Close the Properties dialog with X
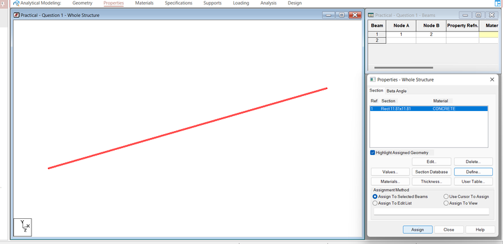 pyautogui.click(x=492, y=80)
